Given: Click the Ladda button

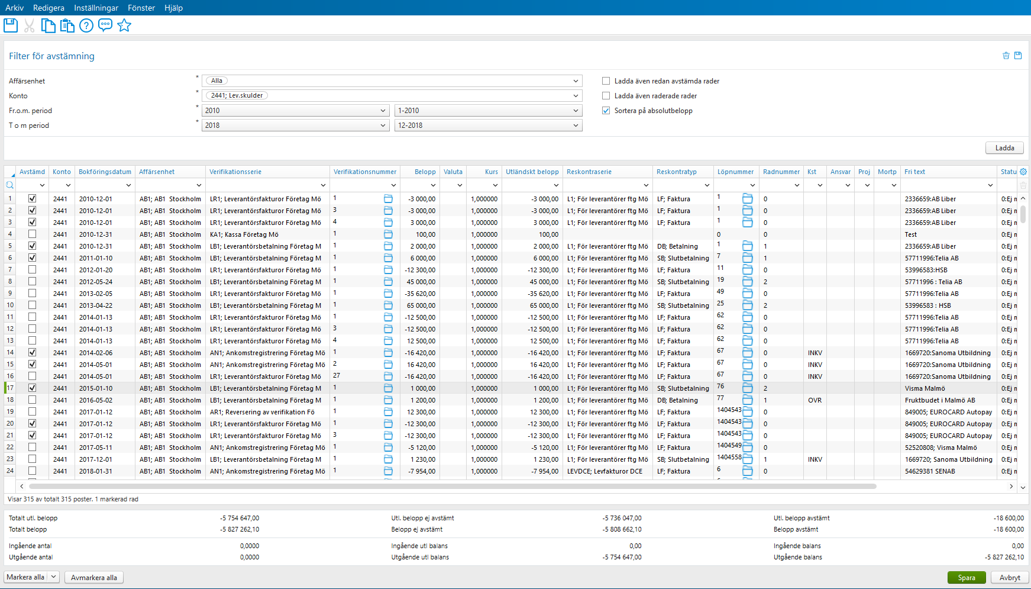Looking at the screenshot, I should coord(1004,147).
